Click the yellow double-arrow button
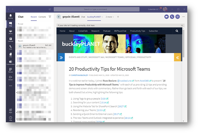199x134 pixels. pos(177,58)
